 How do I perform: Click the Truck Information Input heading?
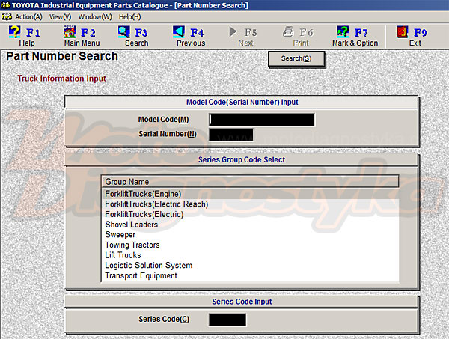click(62, 79)
